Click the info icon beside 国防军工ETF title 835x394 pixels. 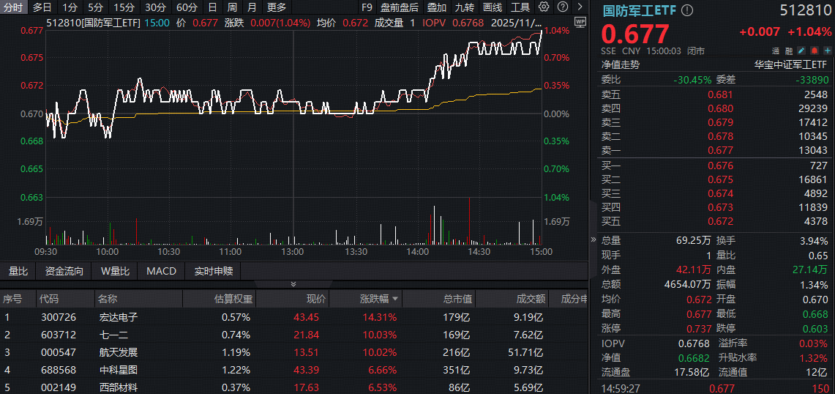686,10
